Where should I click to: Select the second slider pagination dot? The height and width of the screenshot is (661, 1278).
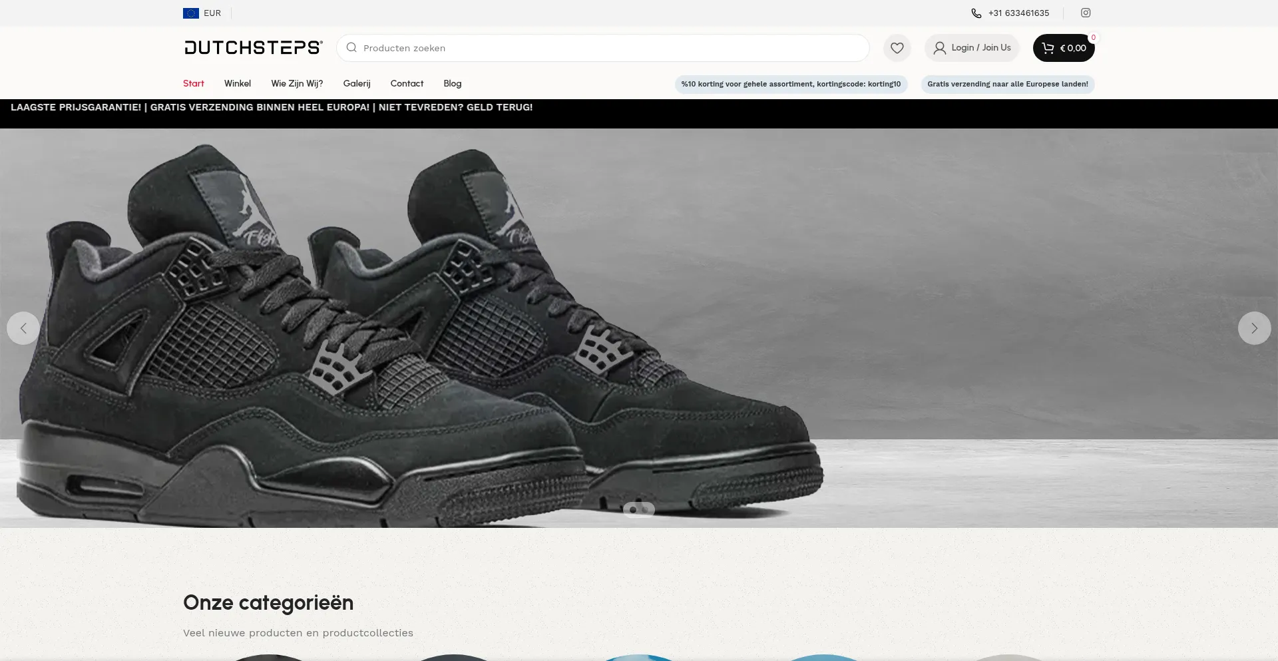click(x=645, y=510)
